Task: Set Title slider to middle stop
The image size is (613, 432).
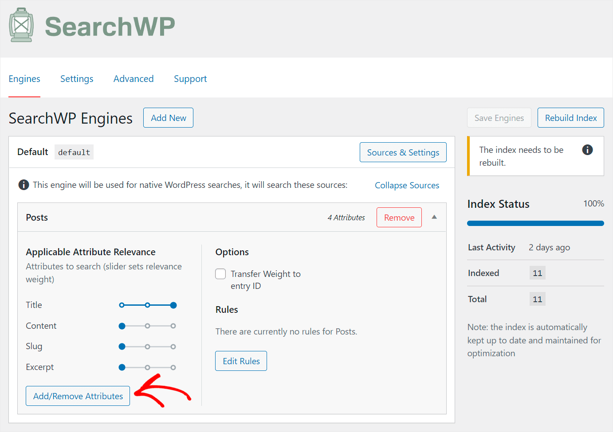Action: [x=148, y=305]
